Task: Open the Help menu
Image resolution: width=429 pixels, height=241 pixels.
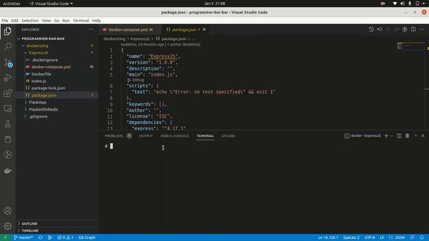Action: coord(97,21)
